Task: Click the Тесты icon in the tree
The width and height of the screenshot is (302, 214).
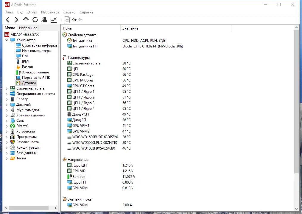Action: coord(13,158)
